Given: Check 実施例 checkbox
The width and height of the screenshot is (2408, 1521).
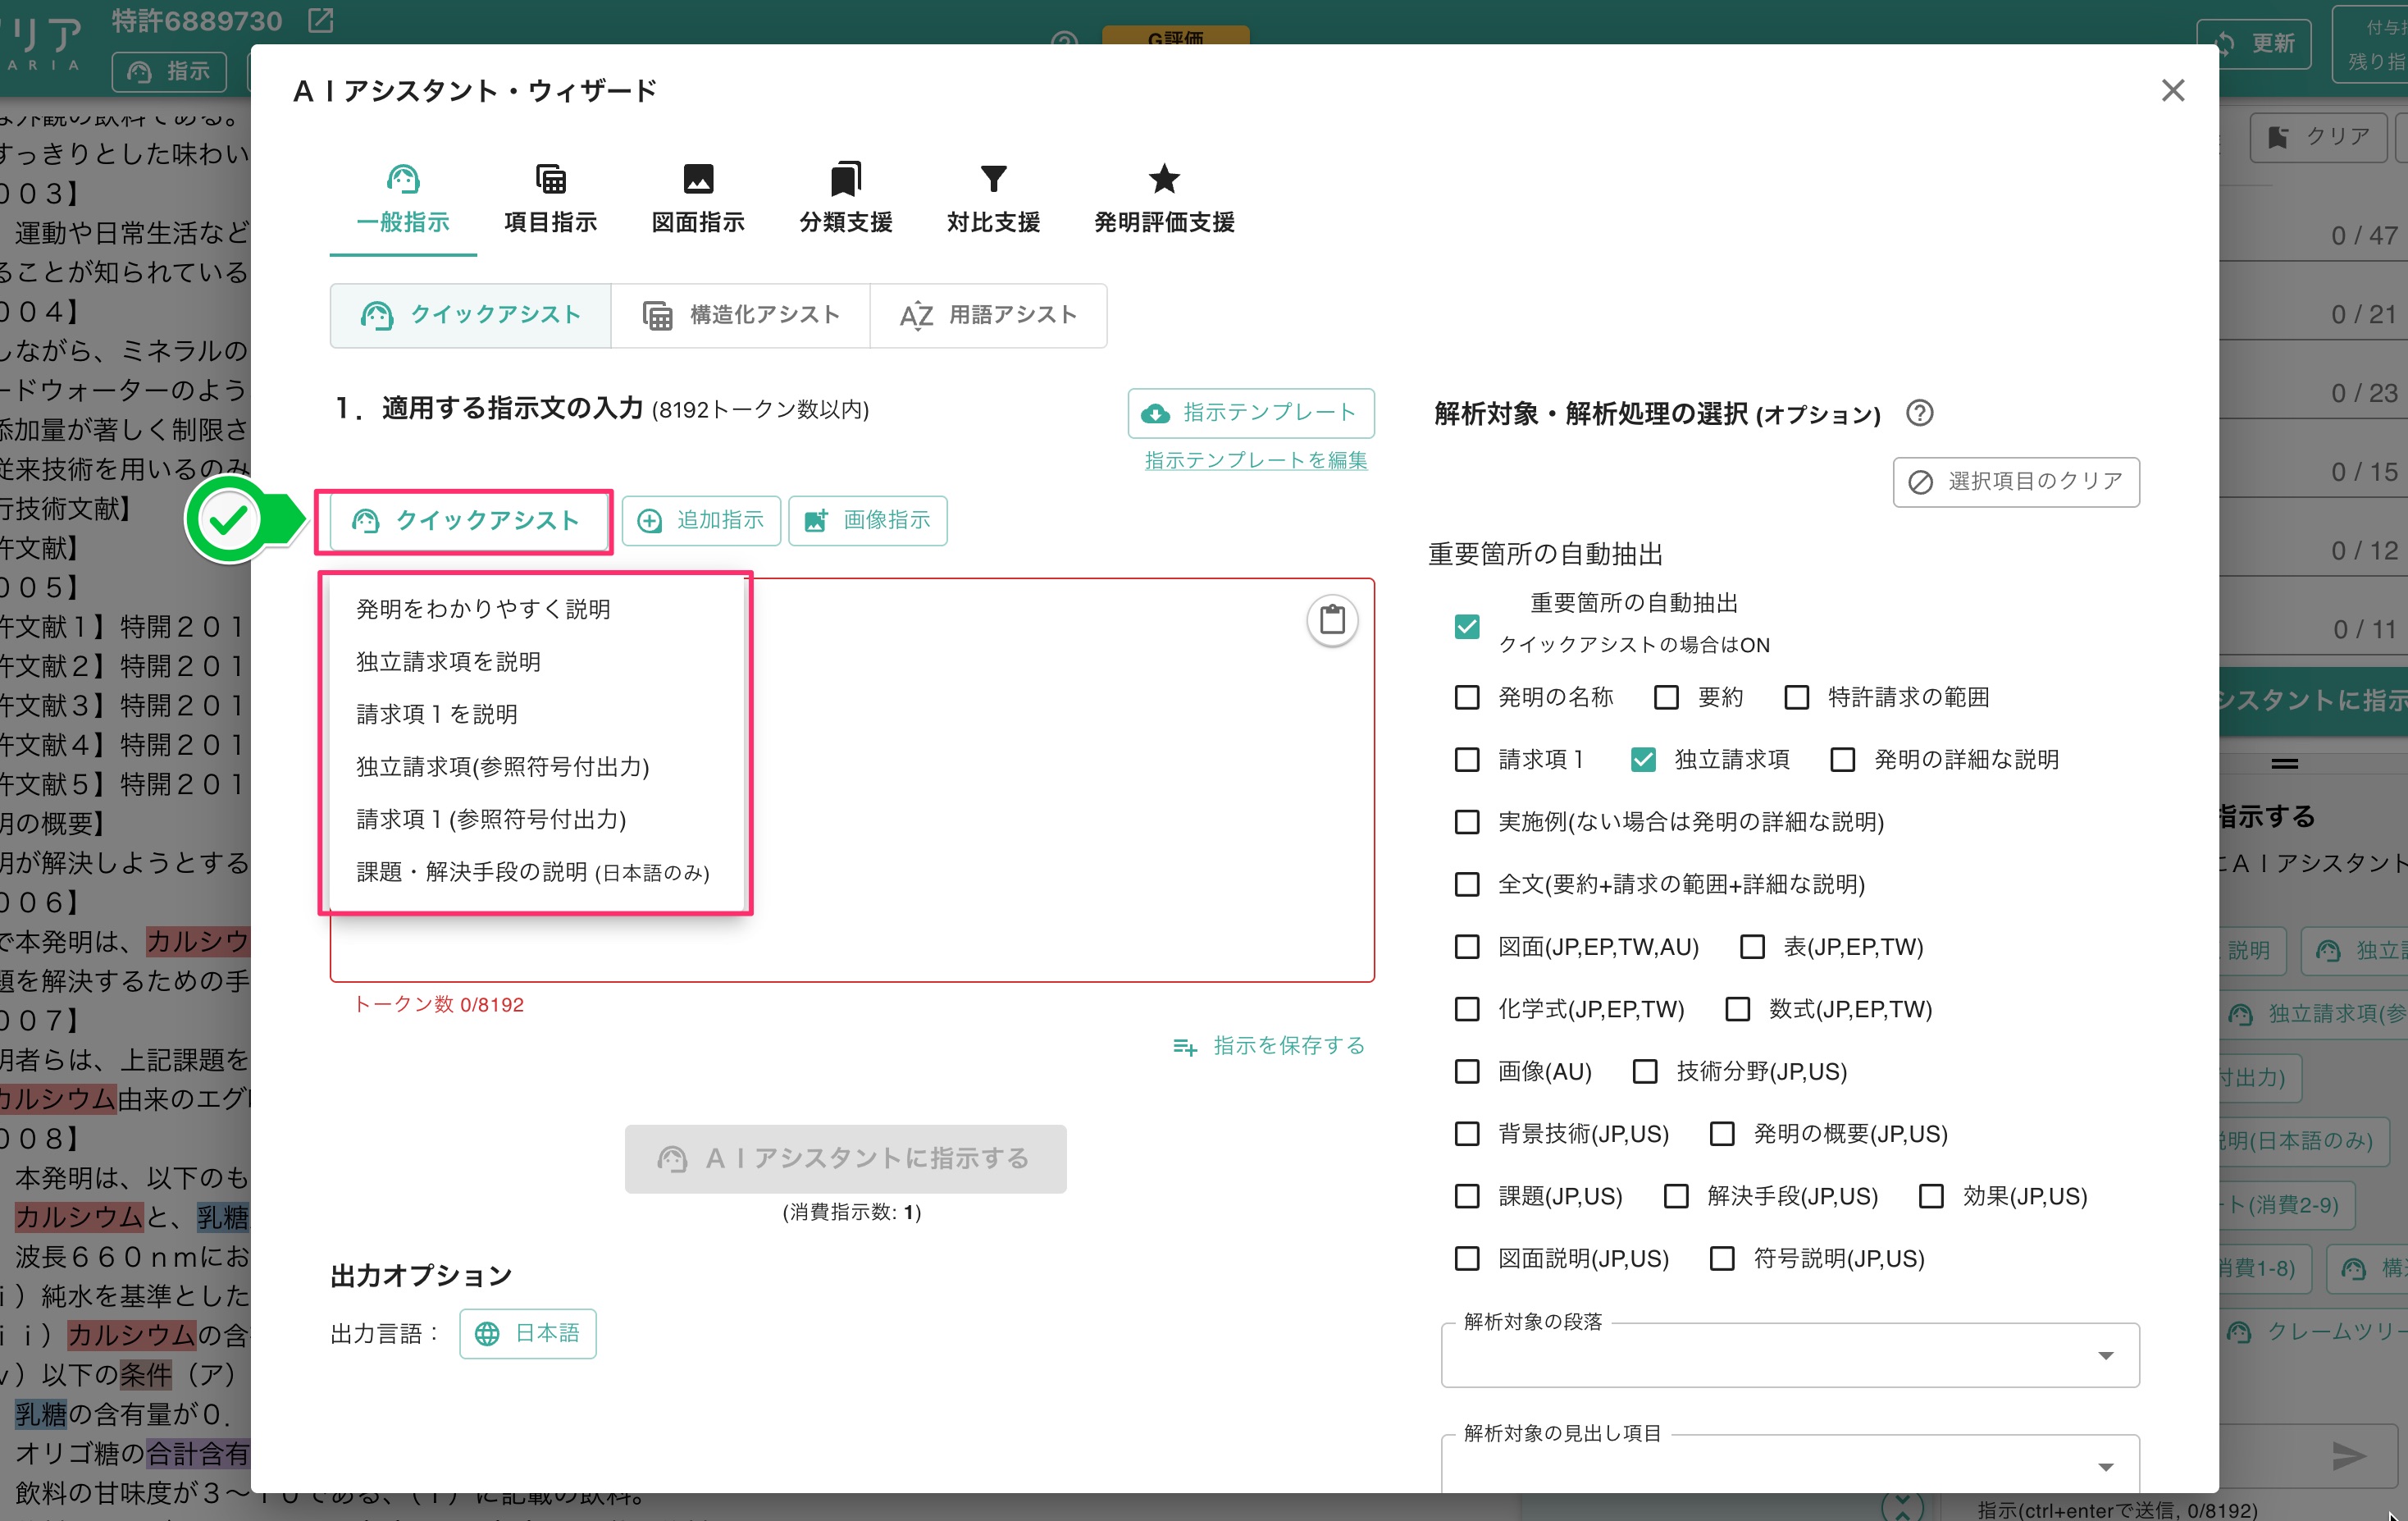Looking at the screenshot, I should pyautogui.click(x=1467, y=822).
